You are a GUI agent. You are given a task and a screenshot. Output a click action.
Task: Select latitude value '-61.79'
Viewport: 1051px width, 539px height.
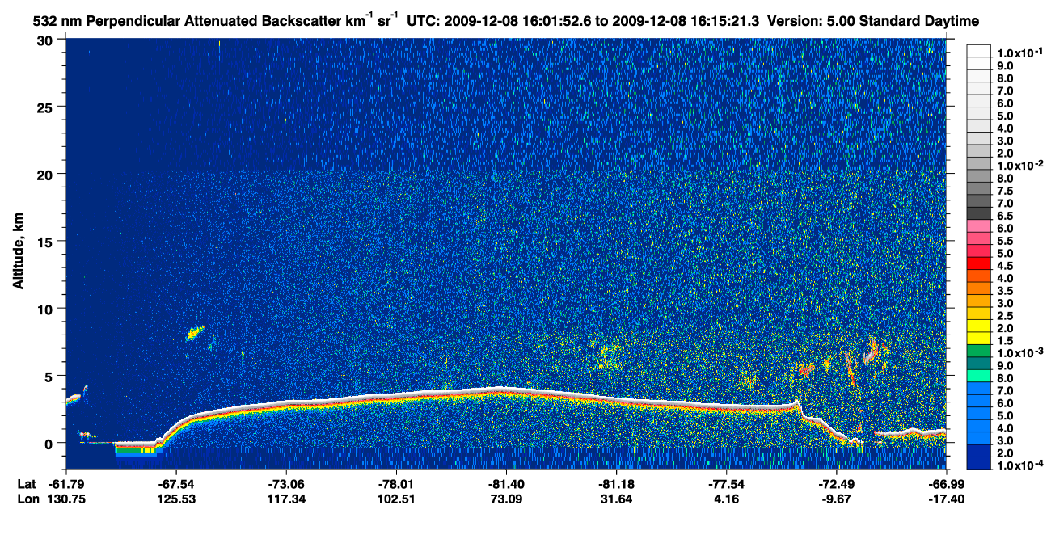pos(65,484)
